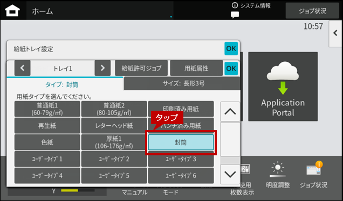Open 給紙許可ジョブ settings
Screen dimensions: 343x201
click(141, 68)
